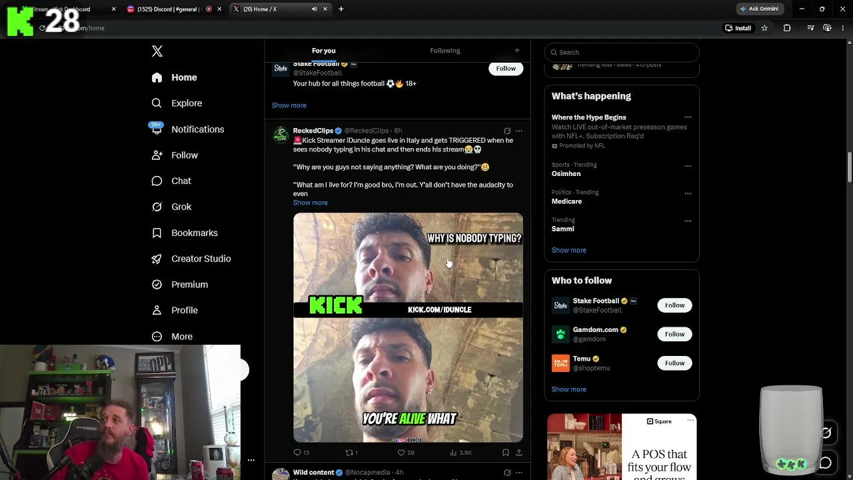Share the ReckedClips post
Image resolution: width=853 pixels, height=480 pixels.
pos(519,453)
